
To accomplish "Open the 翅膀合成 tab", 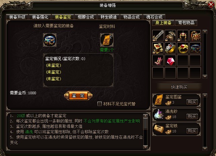I will (86, 17).
